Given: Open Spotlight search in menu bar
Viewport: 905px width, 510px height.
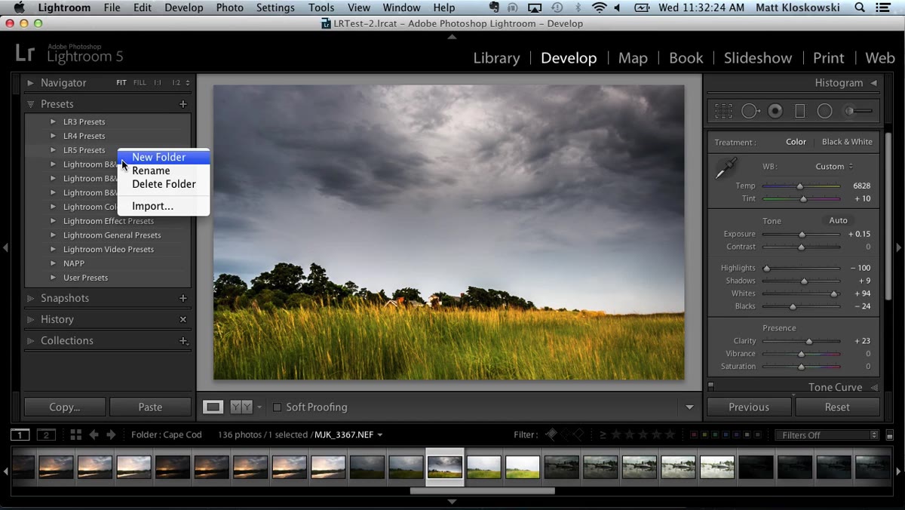Looking at the screenshot, I should tap(861, 8).
